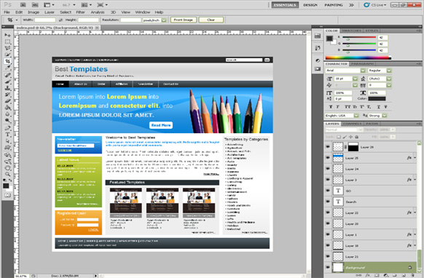Select the Move tool
This screenshot has height=278, width=424.
pyautogui.click(x=7, y=35)
